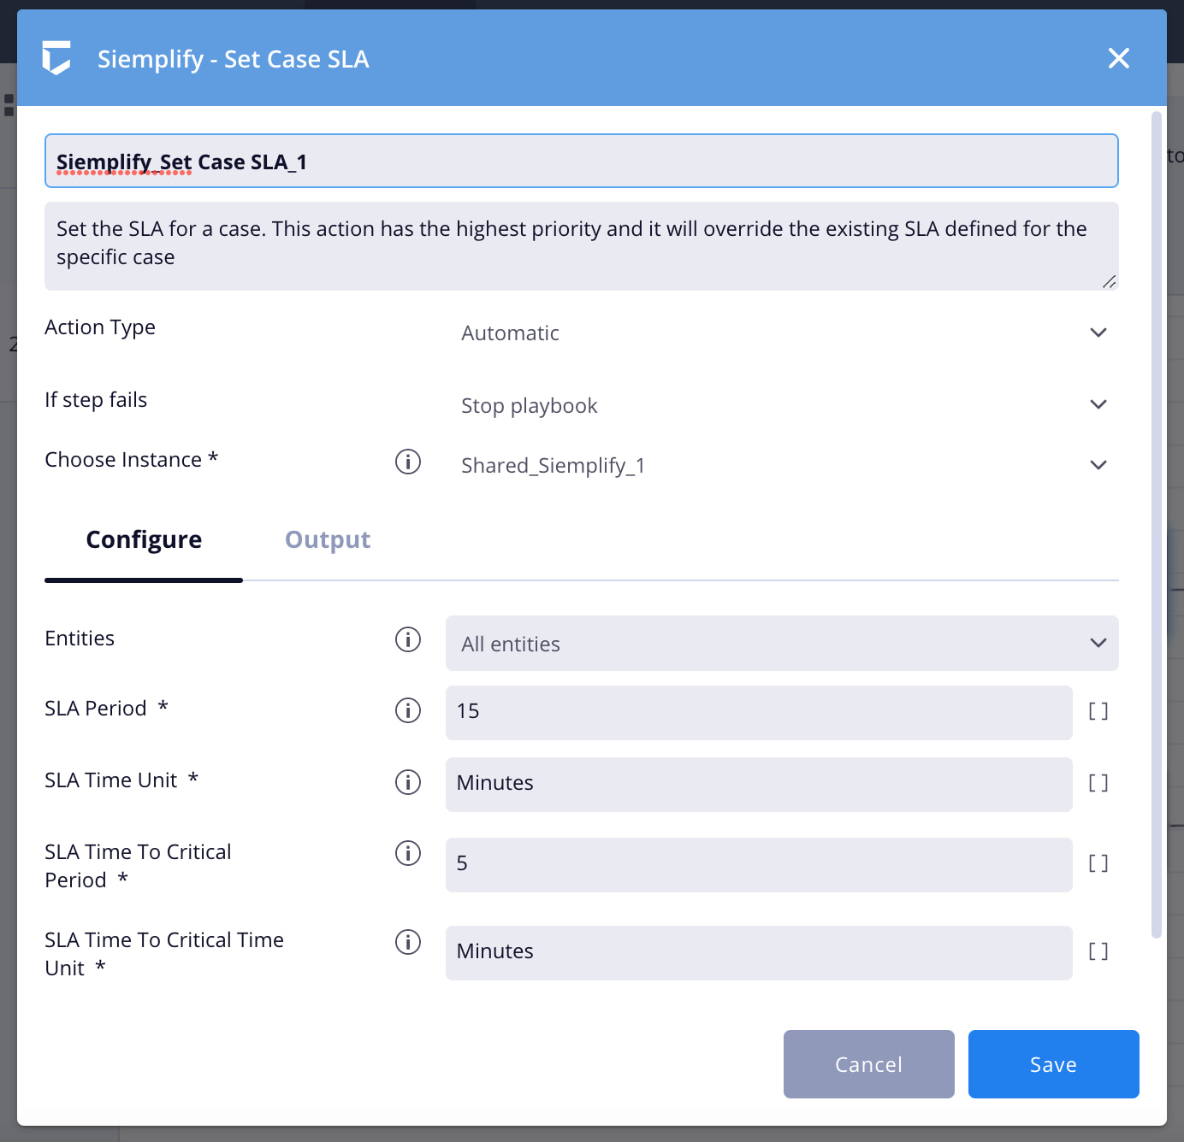
Task: Click the brackets icon next to SLA Time To Critical Time Unit
Action: (1098, 951)
